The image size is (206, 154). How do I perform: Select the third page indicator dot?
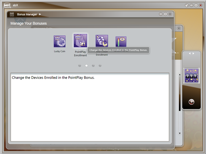93,65
